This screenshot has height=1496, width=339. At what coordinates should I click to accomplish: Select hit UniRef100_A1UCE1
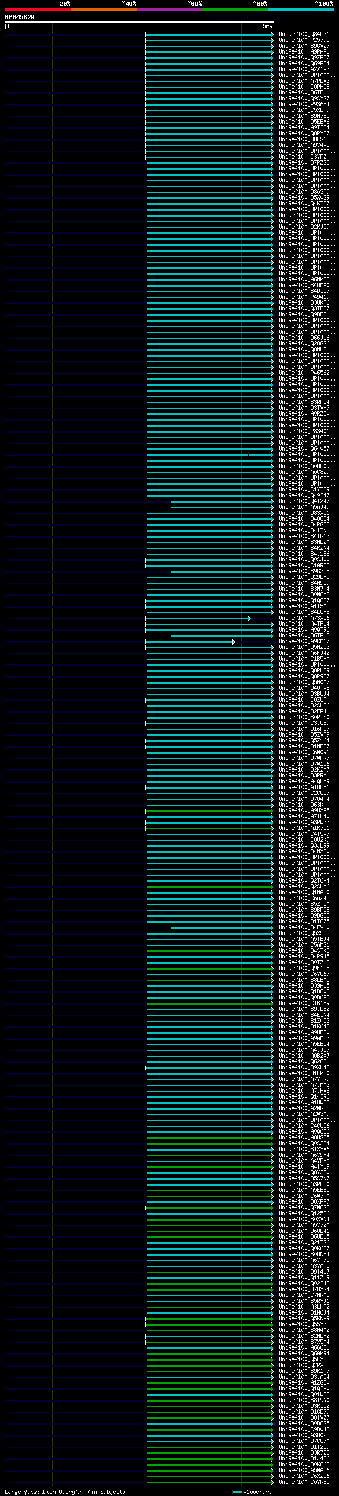(304, 787)
